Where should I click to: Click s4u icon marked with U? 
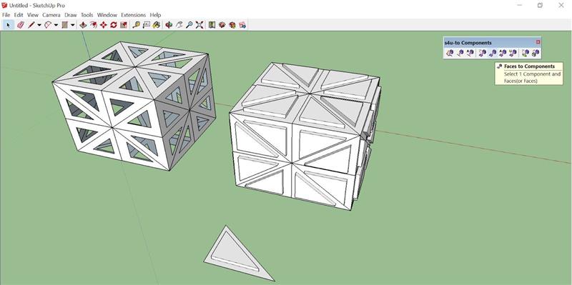[x=513, y=53]
